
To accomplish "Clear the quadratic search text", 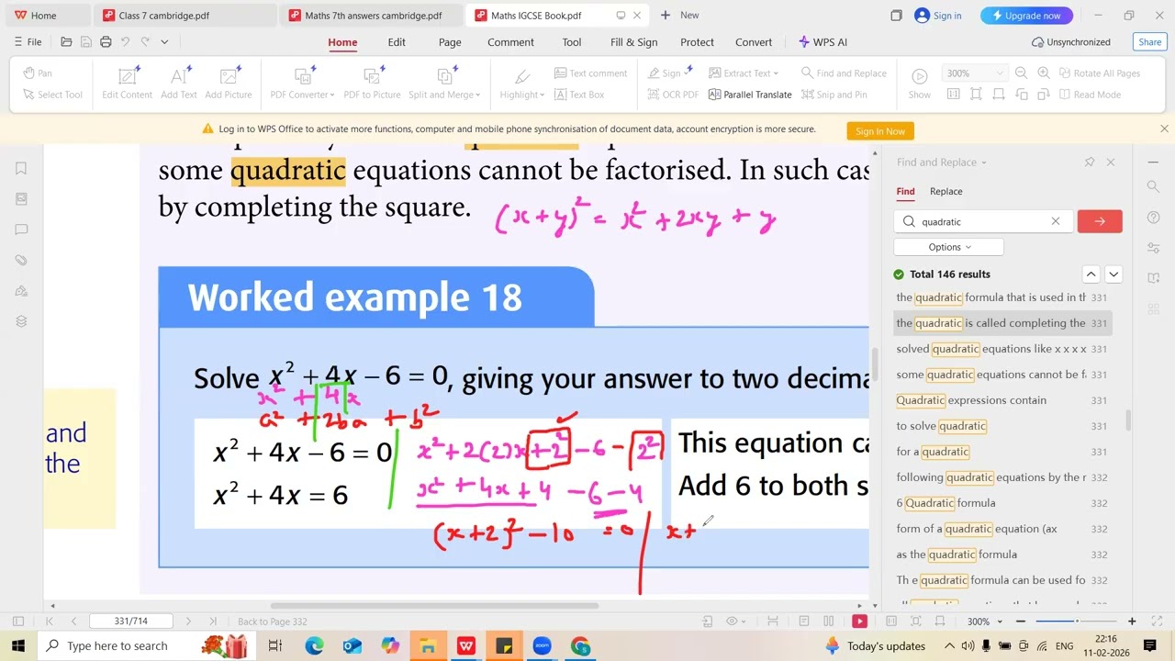I will tap(1056, 221).
